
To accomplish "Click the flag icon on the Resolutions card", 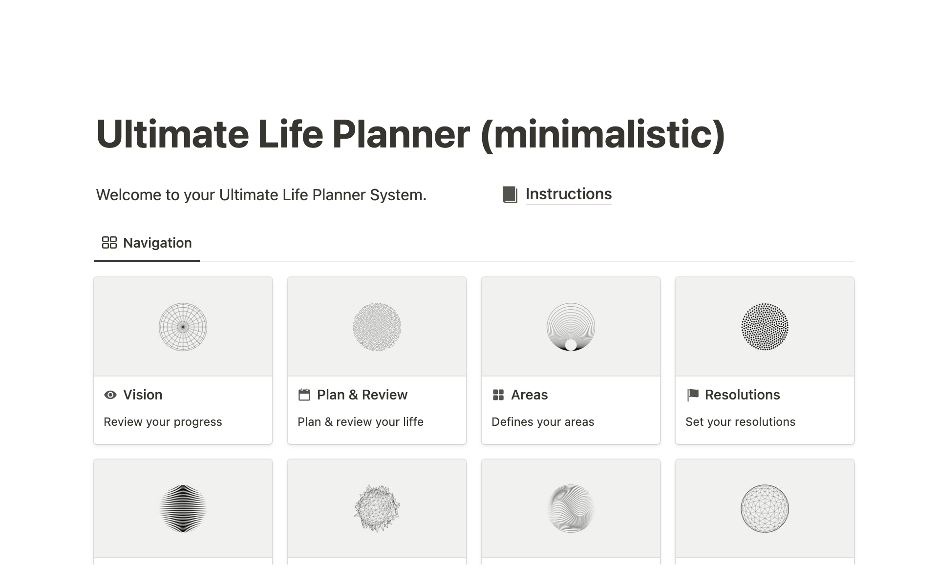I will [692, 395].
